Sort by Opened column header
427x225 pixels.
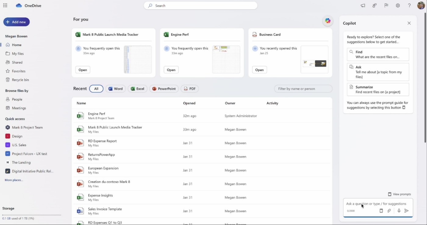point(189,103)
